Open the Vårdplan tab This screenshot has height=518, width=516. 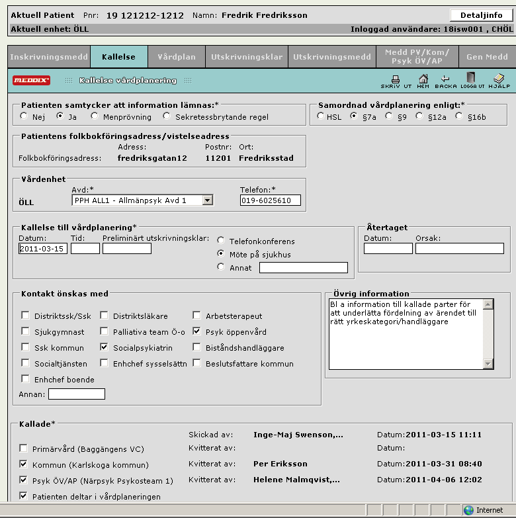pyautogui.click(x=177, y=57)
